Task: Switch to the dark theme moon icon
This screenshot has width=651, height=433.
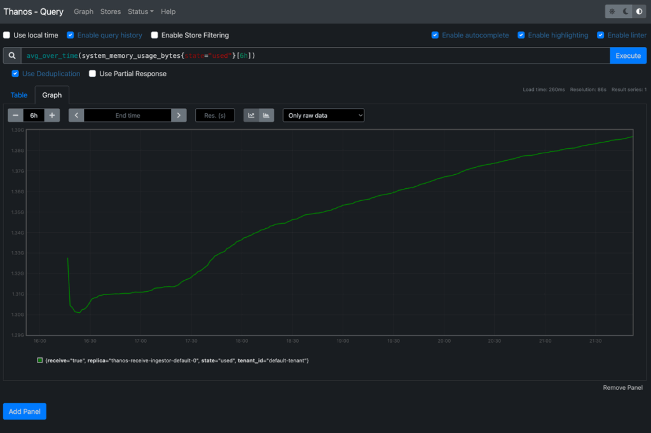Action: [x=626, y=11]
